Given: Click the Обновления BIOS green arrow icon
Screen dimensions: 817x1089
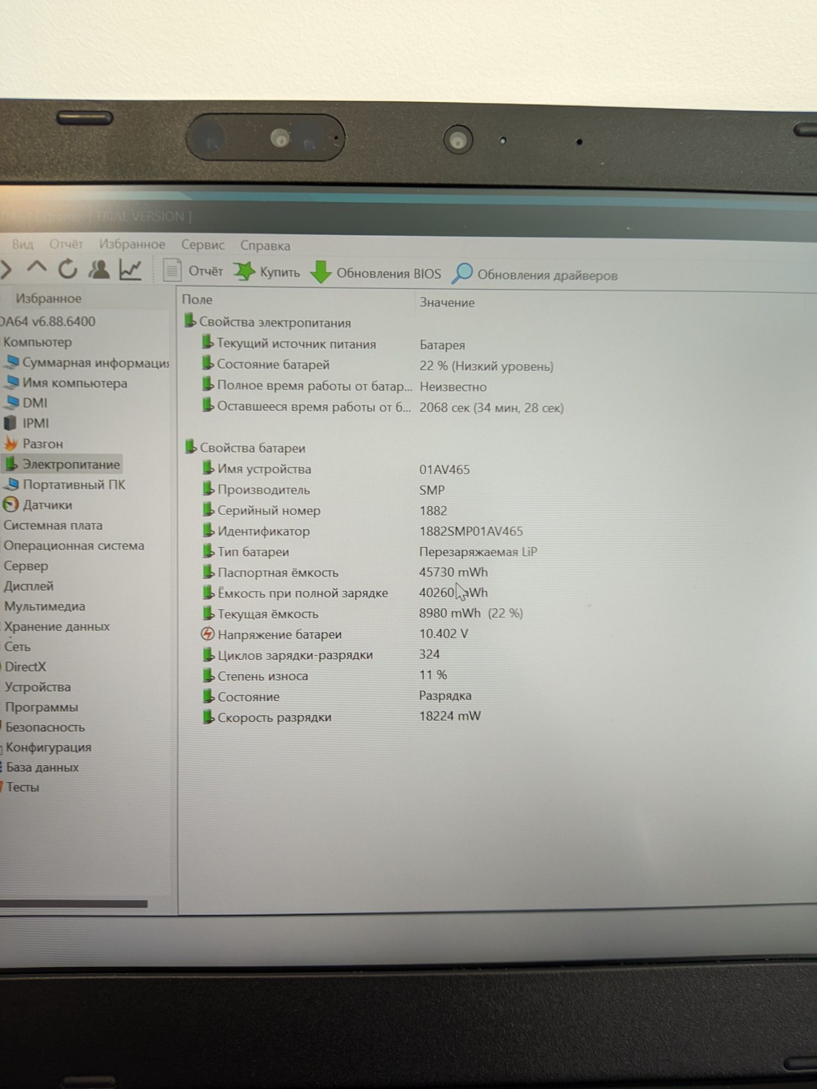Looking at the screenshot, I should click(x=321, y=272).
